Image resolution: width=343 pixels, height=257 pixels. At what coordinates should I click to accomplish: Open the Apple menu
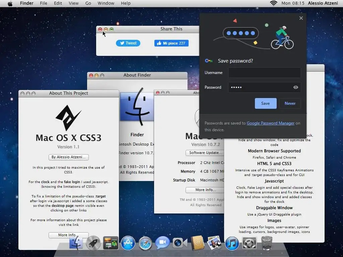pyautogui.click(x=10, y=3)
